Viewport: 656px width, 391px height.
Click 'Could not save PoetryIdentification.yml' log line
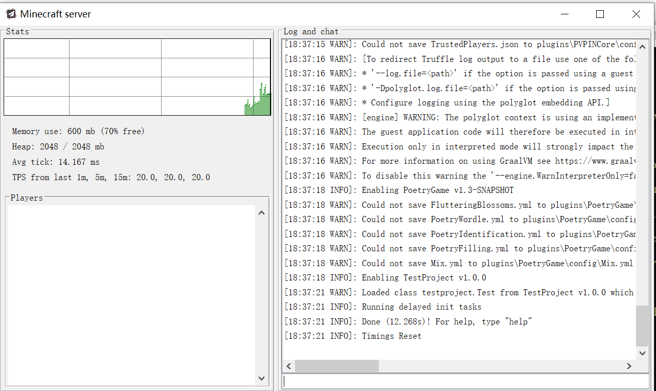(460, 234)
